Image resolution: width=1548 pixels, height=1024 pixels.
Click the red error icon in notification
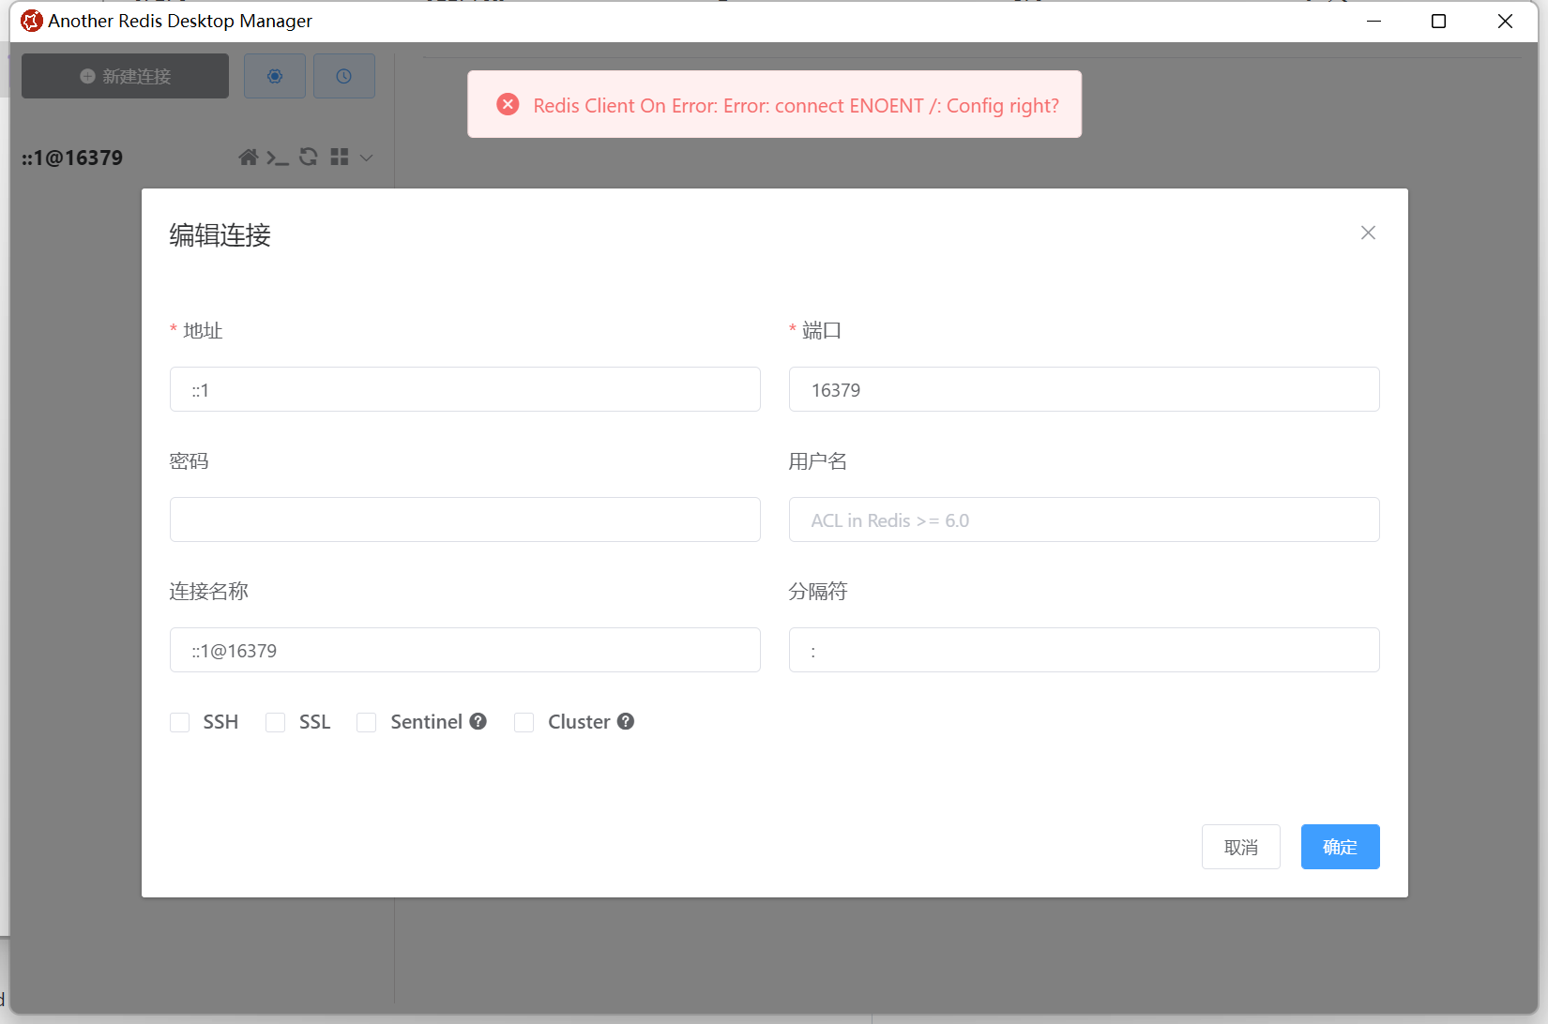click(x=508, y=104)
